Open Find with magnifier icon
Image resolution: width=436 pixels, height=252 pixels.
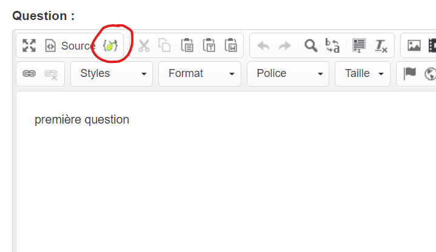310,45
